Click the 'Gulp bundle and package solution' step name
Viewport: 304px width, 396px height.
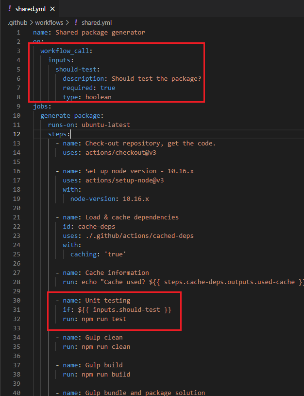click(x=145, y=393)
